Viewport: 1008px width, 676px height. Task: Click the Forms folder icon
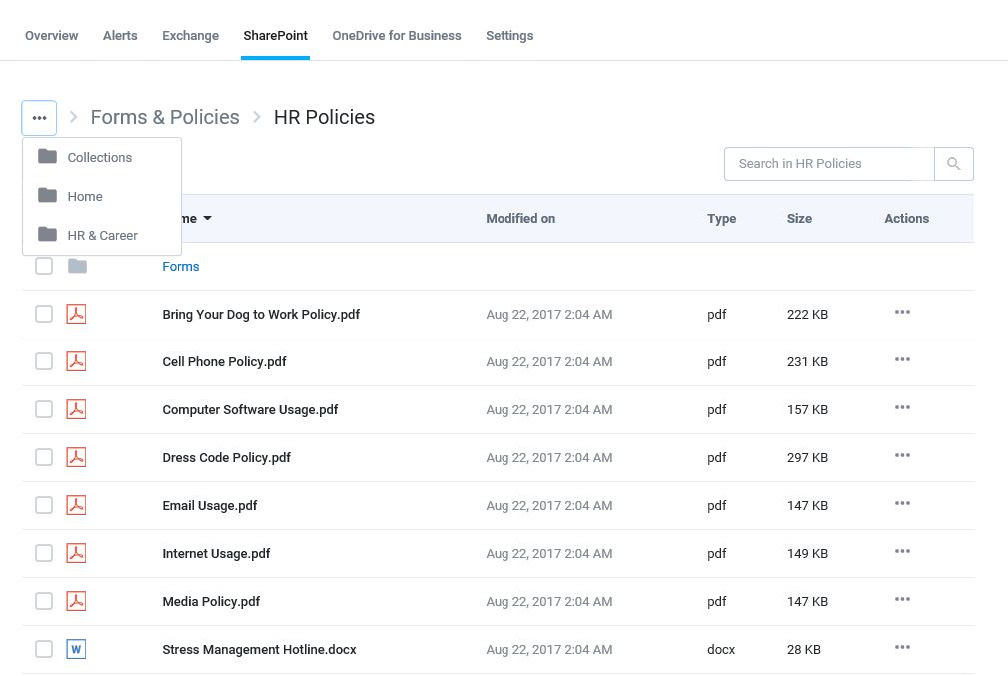[x=77, y=266]
